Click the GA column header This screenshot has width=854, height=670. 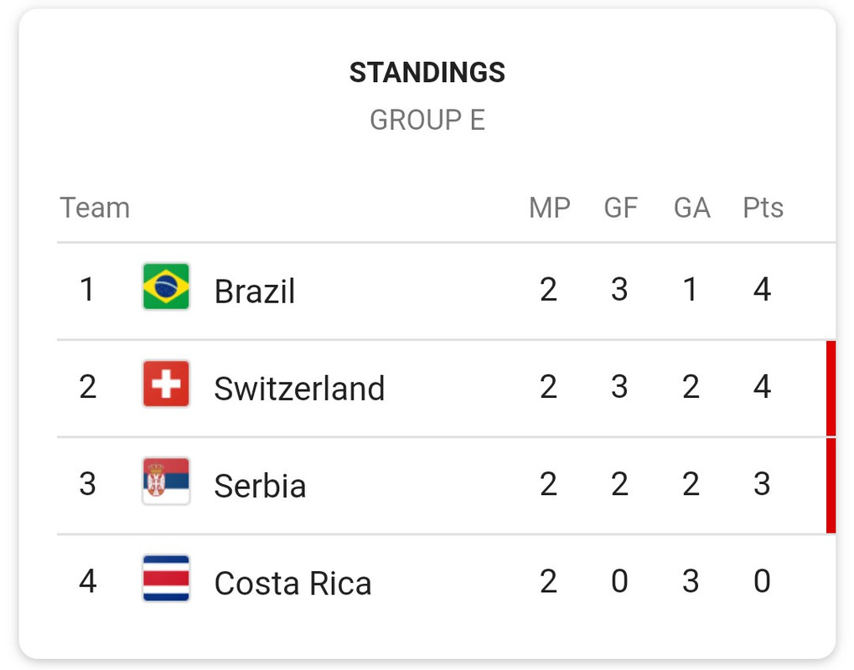tap(691, 208)
